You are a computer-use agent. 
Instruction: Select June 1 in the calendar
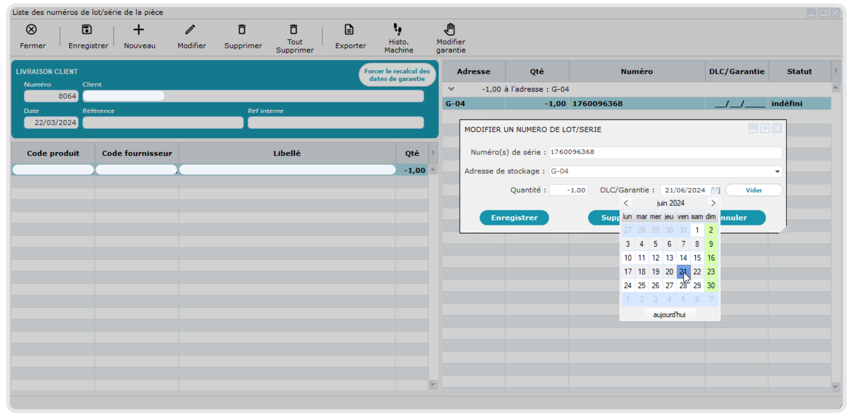pyautogui.click(x=697, y=230)
